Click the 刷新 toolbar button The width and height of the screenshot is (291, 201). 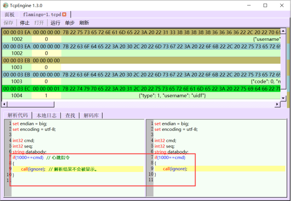coord(84,23)
